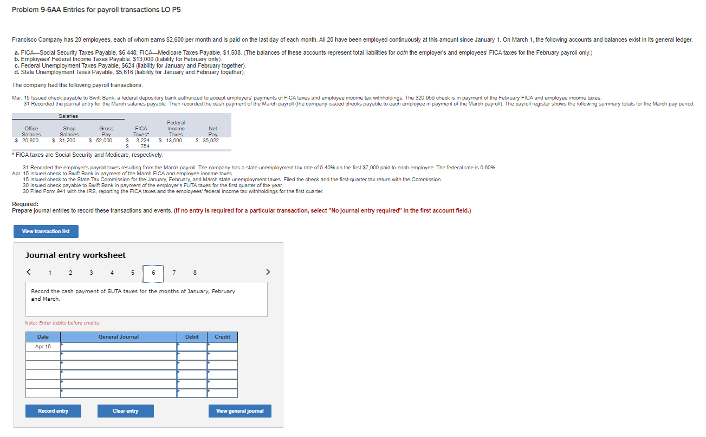Navigate back using the left chevron arrow

pos(29,272)
